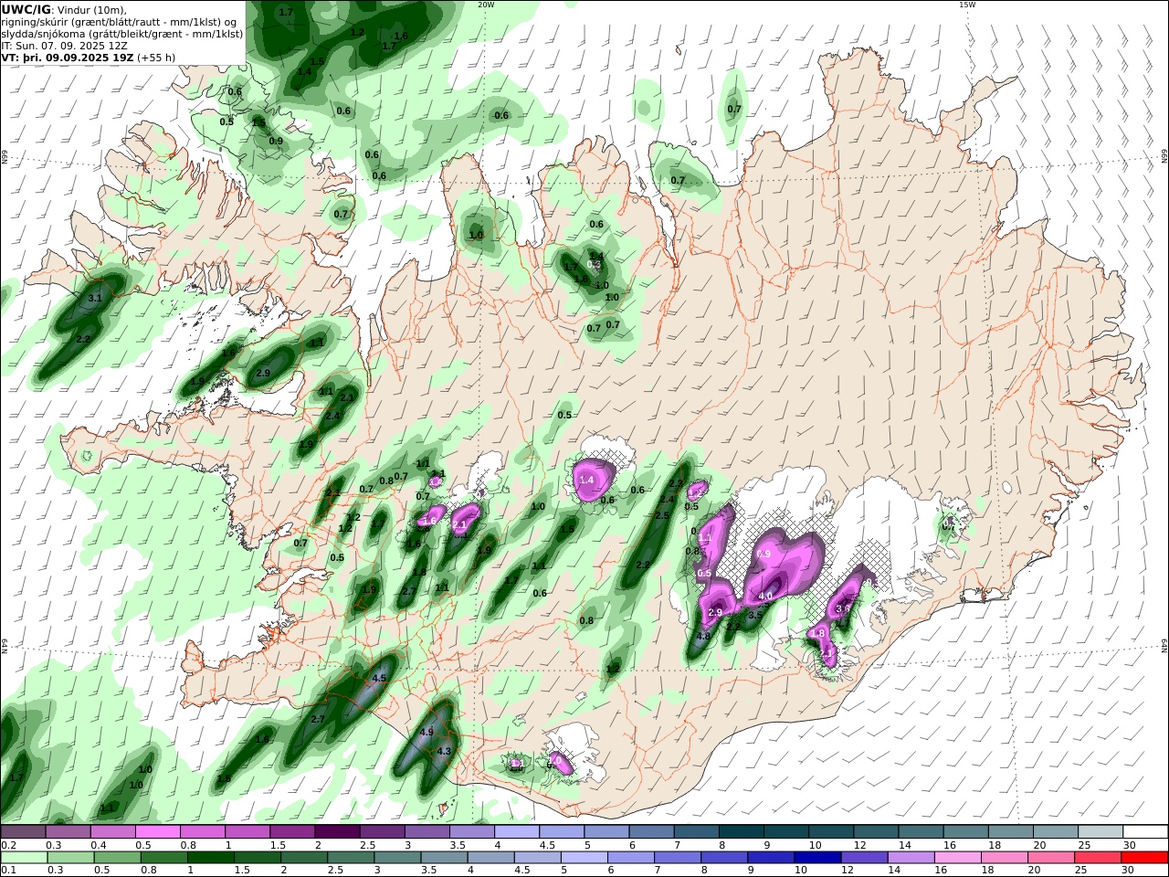Image resolution: width=1169 pixels, height=877 pixels.
Task: Click the upper colour bar pale grey swatch between 25 and 30
Action: tap(1101, 832)
